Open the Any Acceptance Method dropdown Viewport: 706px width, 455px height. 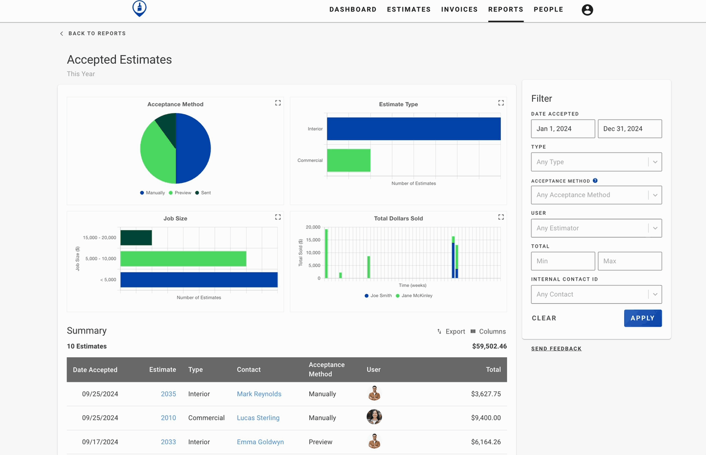596,195
